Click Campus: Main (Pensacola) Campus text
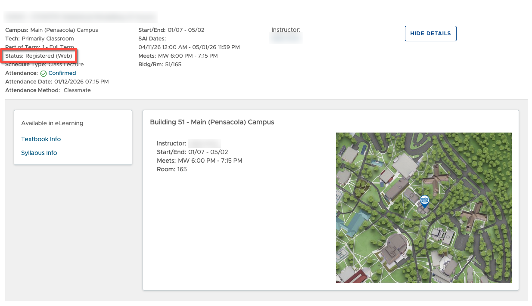Viewport: 532px width, 306px height. coord(52,30)
